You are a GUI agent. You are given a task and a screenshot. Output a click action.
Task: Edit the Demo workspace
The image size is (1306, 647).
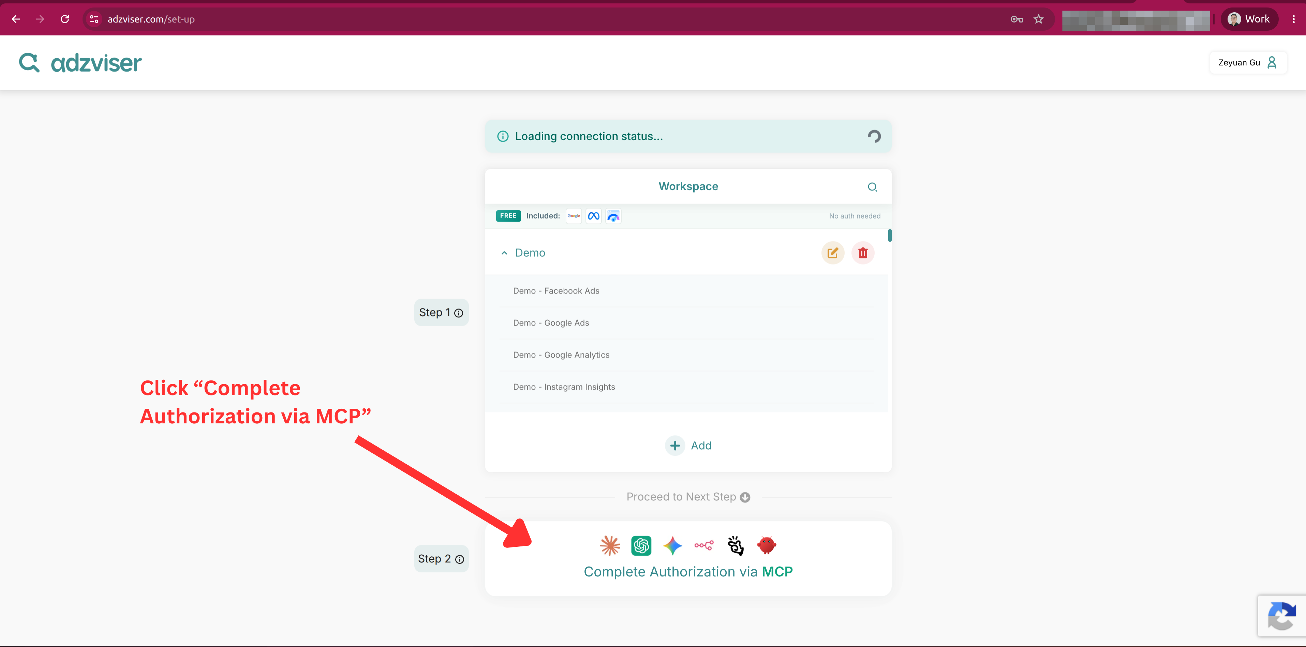click(x=832, y=253)
